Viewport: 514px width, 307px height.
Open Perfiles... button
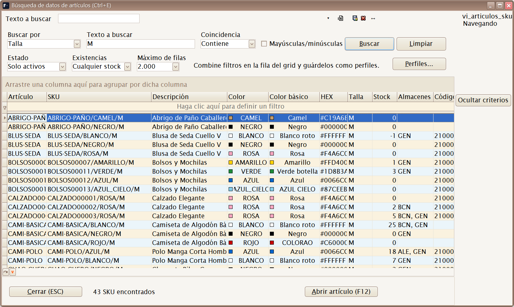(419, 64)
